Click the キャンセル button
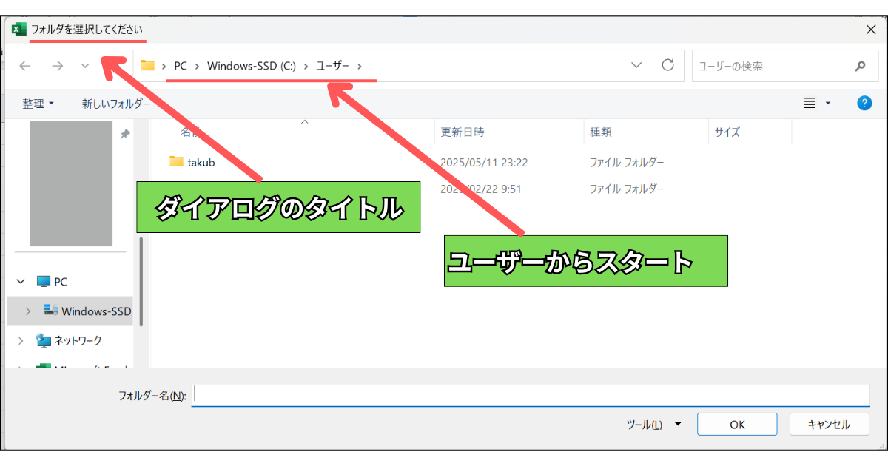The height and width of the screenshot is (466, 888). (829, 425)
